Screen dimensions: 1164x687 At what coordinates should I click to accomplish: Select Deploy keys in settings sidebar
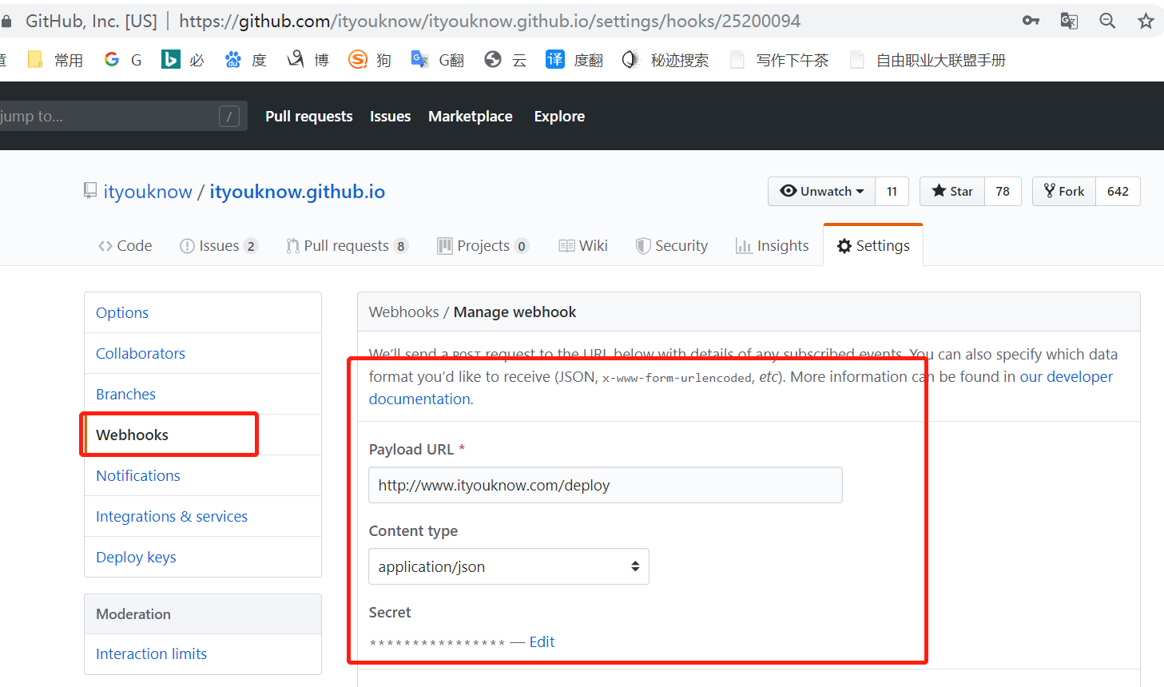[x=136, y=558]
